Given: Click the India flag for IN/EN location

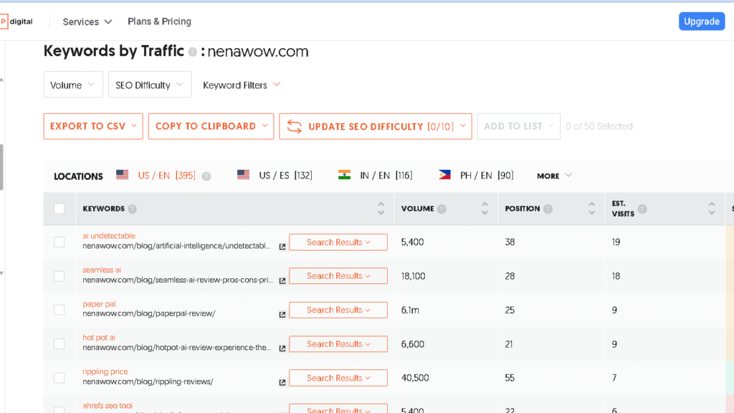Looking at the screenshot, I should pyautogui.click(x=345, y=174).
